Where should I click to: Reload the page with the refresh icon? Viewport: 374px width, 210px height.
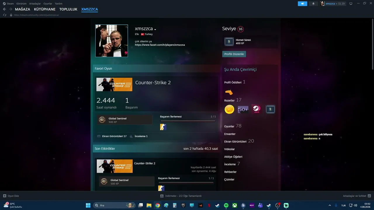[4, 15]
